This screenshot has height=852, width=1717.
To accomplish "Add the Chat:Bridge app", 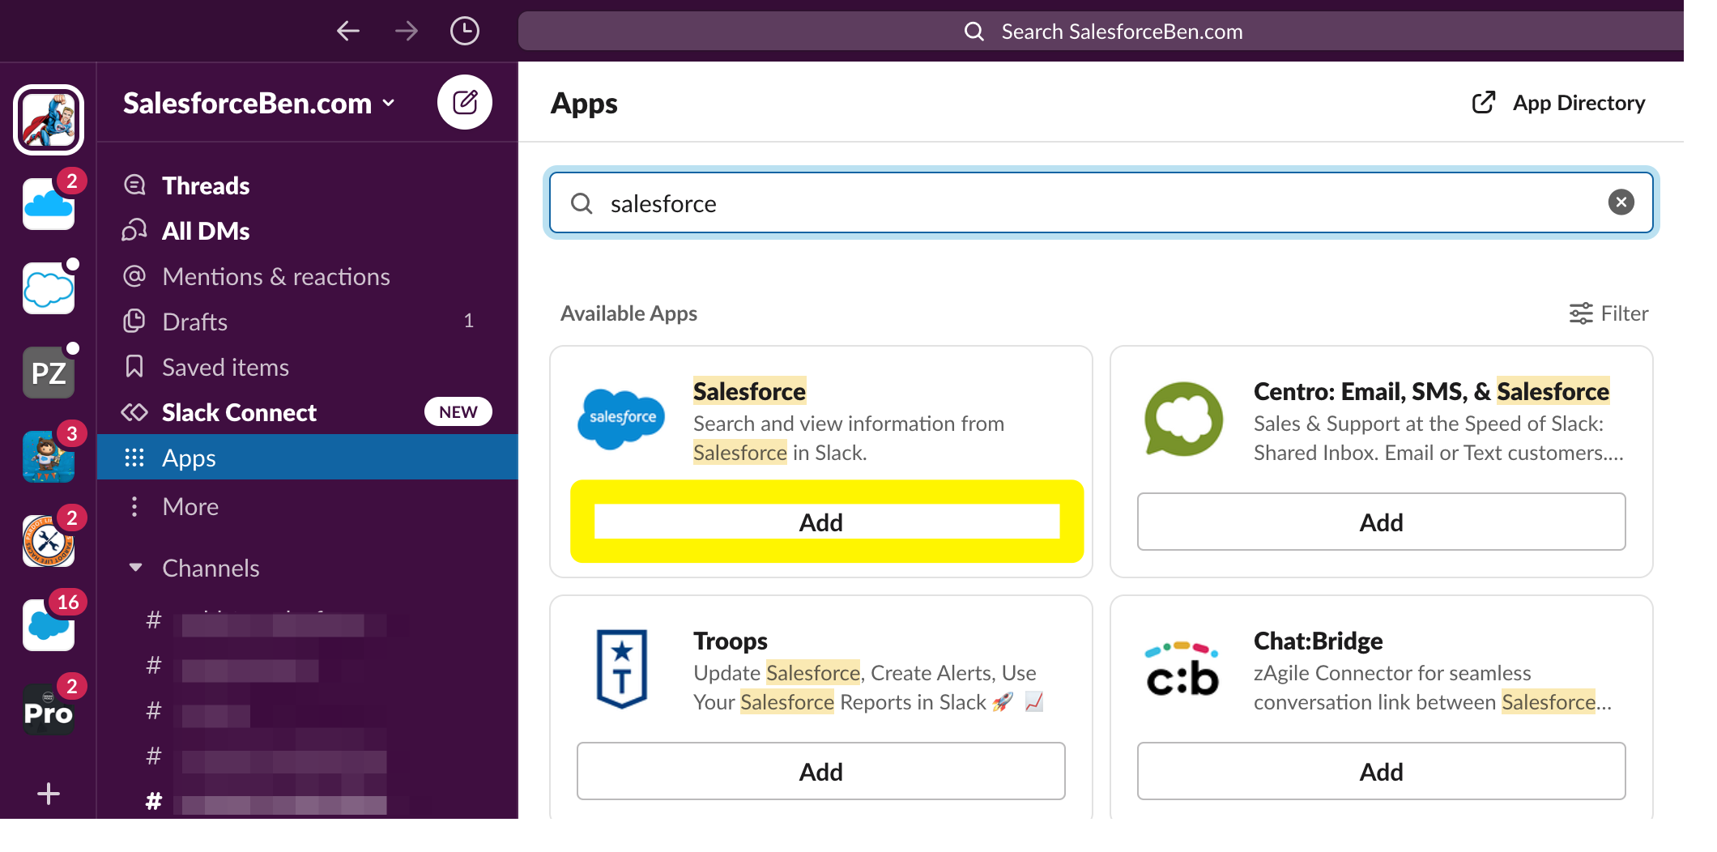I will [x=1381, y=772].
